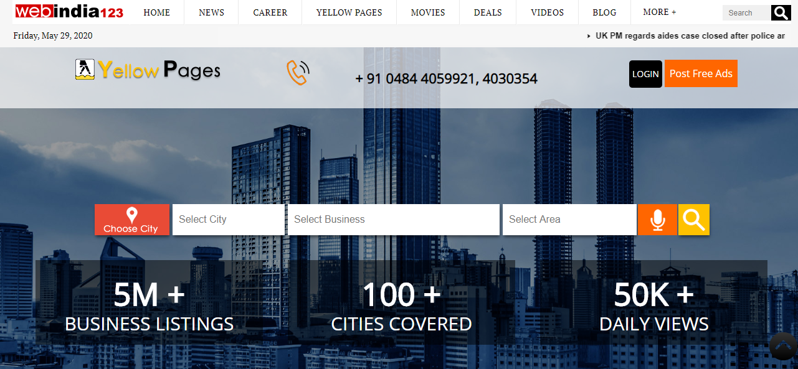Click the 50K + DAILY VIEWS stat
The width and height of the screenshot is (798, 369).
click(x=654, y=306)
